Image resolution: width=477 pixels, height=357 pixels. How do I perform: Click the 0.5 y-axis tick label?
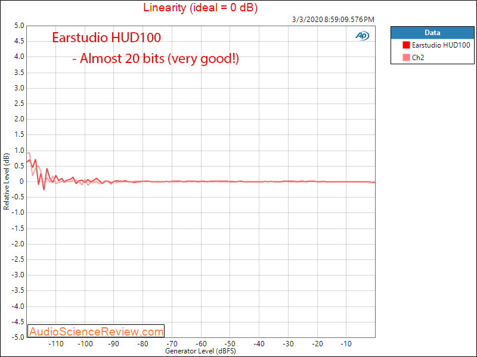19,166
